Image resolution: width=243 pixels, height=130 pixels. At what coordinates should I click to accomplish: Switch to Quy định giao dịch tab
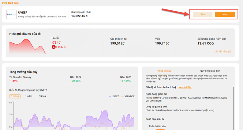coord(210,71)
